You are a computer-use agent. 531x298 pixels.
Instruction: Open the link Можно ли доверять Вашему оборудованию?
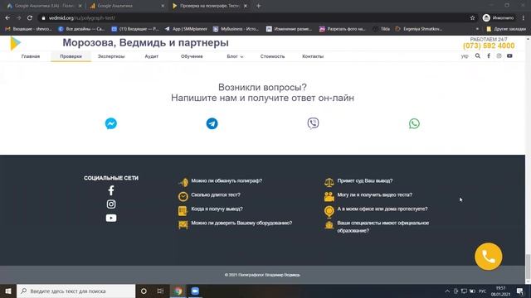241,223
